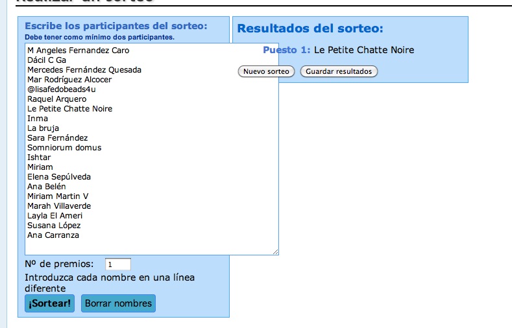Click the ¡Sortear! button
The width and height of the screenshot is (512, 328).
[x=49, y=303]
